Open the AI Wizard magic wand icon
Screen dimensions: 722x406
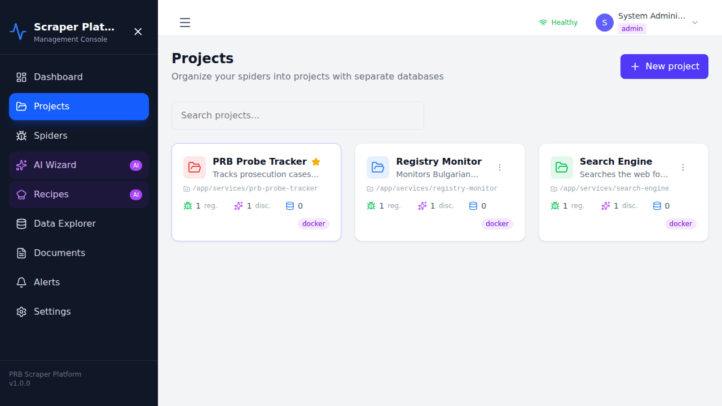(21, 165)
